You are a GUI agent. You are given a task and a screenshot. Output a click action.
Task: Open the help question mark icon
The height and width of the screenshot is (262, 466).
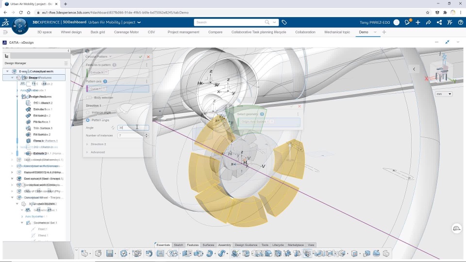pos(460,22)
